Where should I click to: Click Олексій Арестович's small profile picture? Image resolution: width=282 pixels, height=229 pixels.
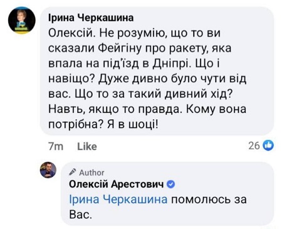pos(48,169)
